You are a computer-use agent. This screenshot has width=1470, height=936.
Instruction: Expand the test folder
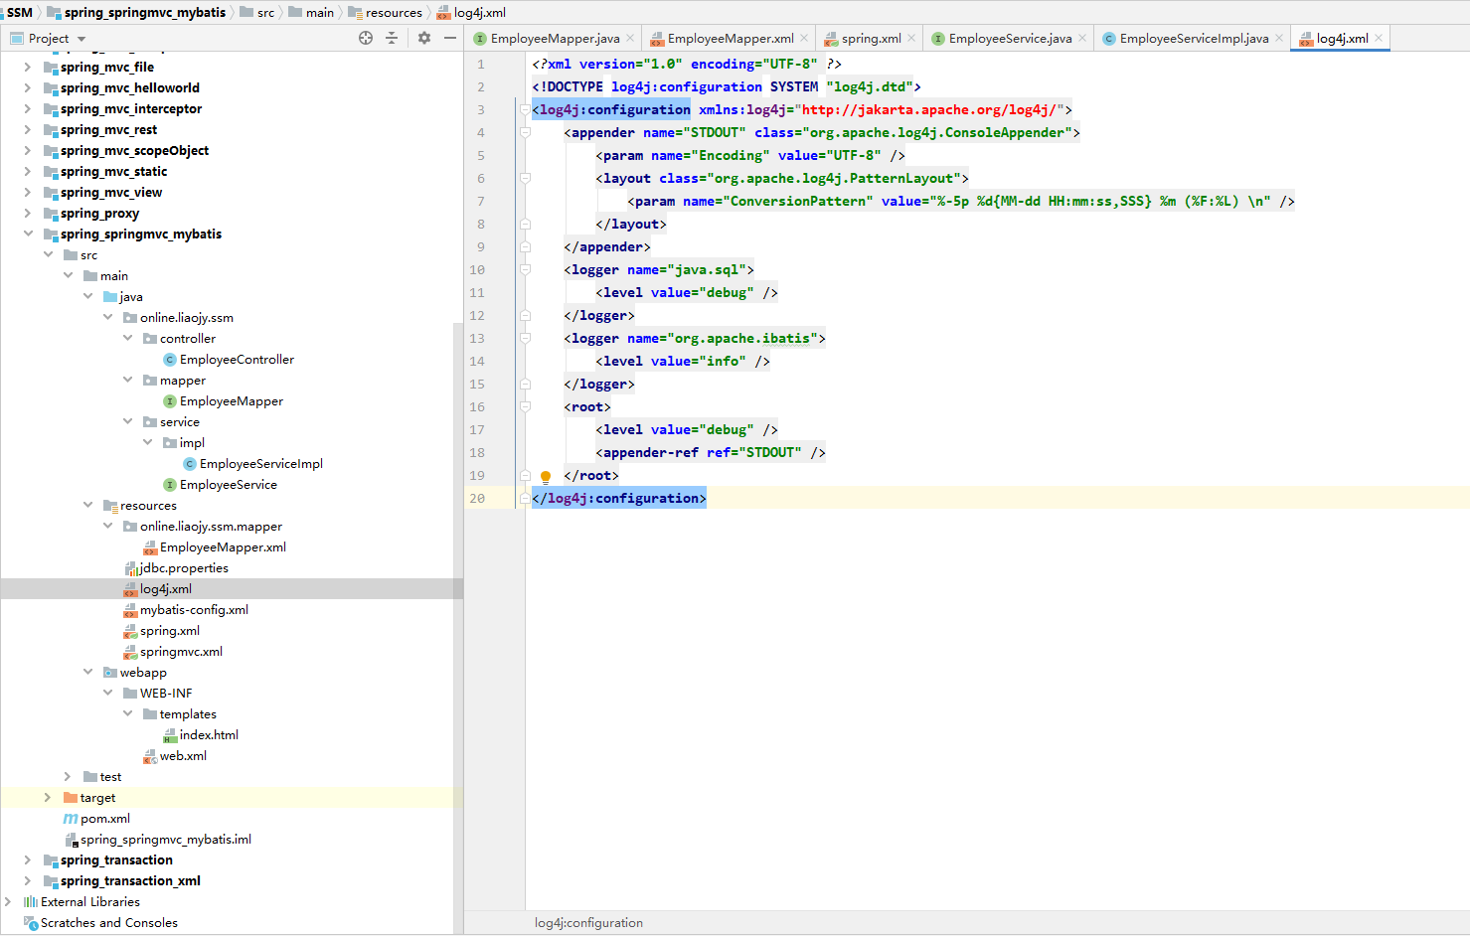(x=68, y=777)
